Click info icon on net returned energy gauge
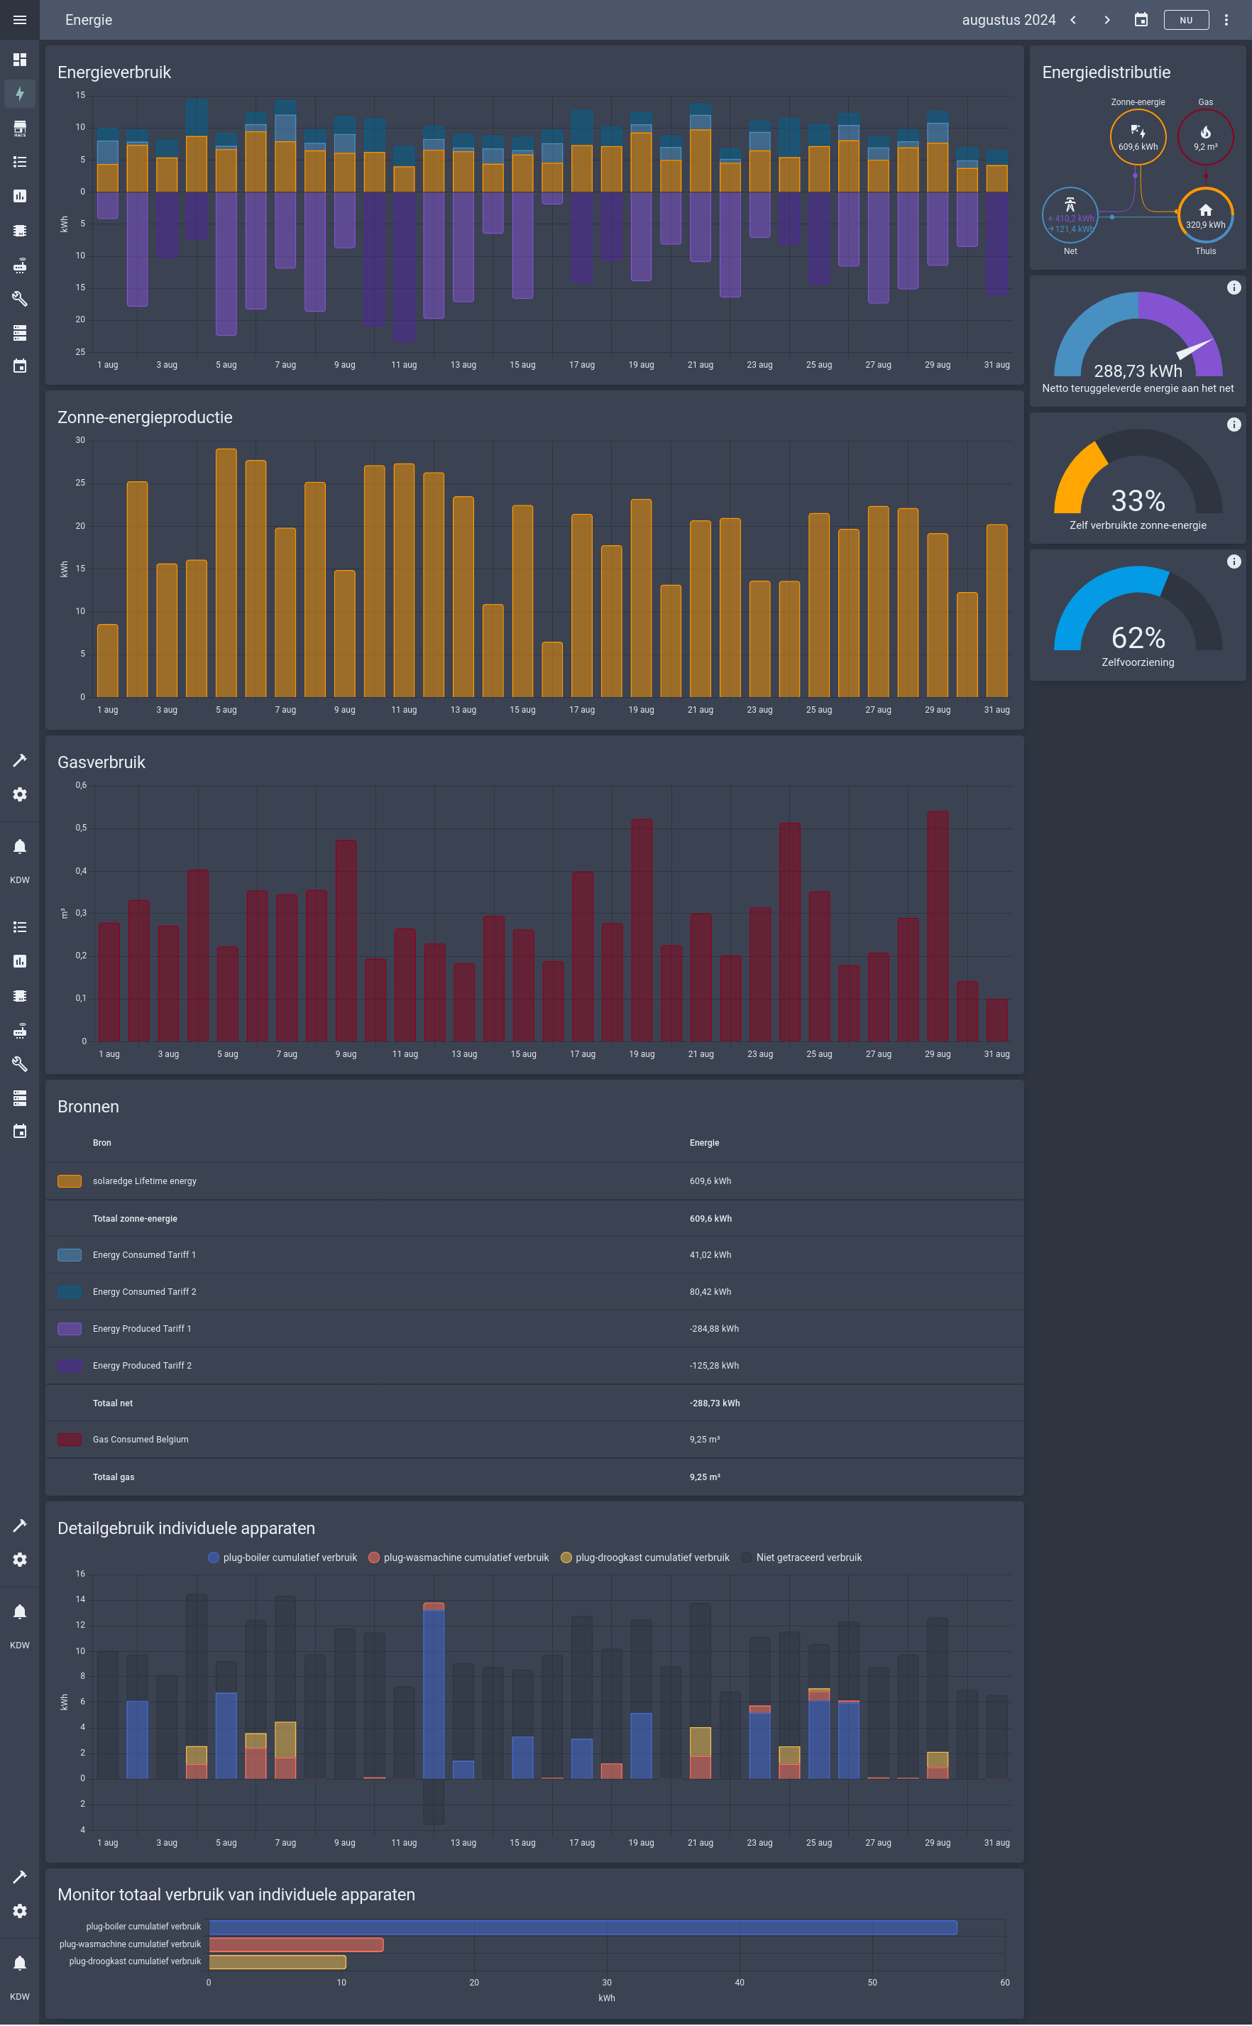The height and width of the screenshot is (2026, 1252). coord(1233,288)
